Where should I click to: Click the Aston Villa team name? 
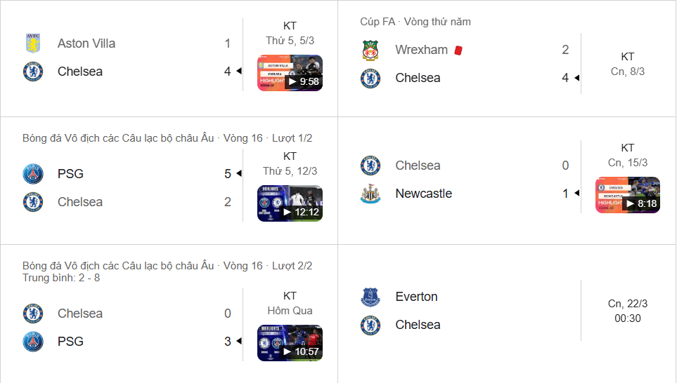86,43
